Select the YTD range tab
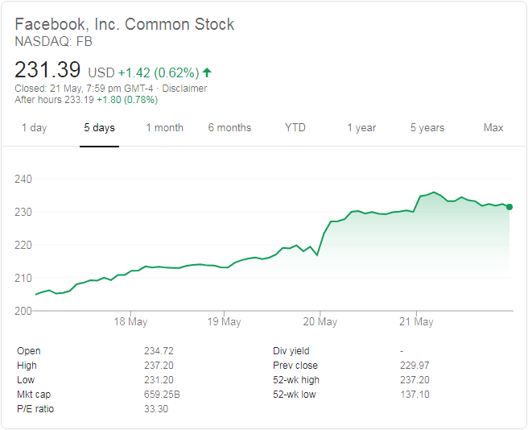The image size is (528, 430). pyautogui.click(x=295, y=128)
